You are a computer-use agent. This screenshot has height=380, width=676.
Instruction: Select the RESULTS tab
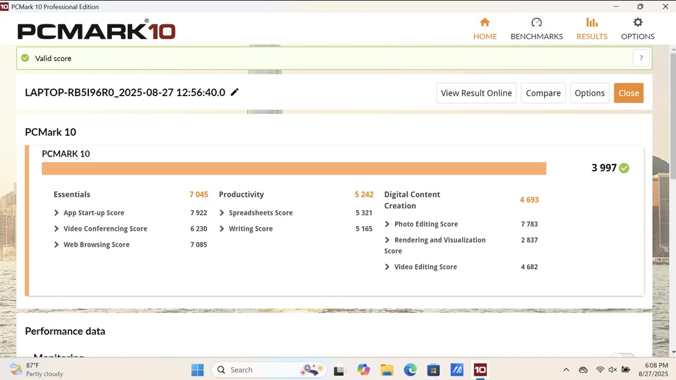click(x=591, y=27)
